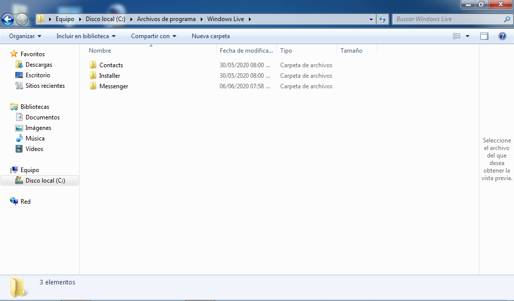
Task: Click Archivos de programa breadcrumb
Action: [166, 19]
